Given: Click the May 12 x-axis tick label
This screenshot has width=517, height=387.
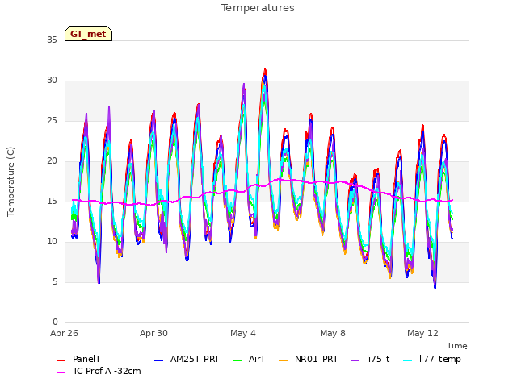Looking at the screenshot, I should click(x=422, y=333).
